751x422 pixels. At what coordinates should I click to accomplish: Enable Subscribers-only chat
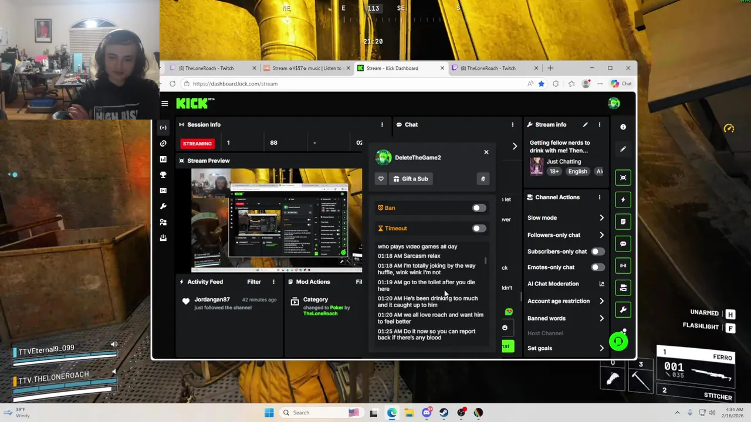point(597,251)
